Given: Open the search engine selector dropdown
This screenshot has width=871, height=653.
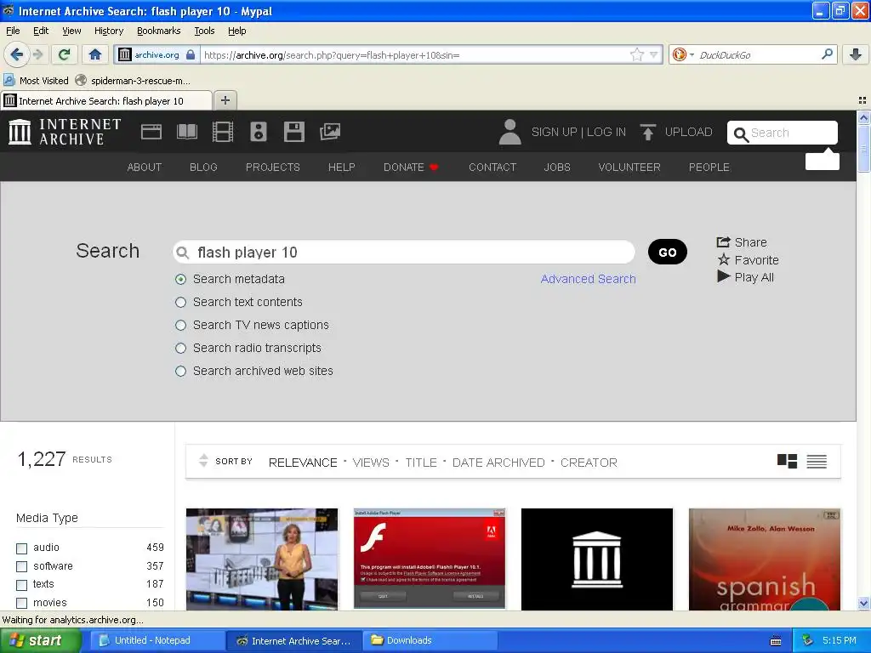Looking at the screenshot, I should tap(683, 54).
